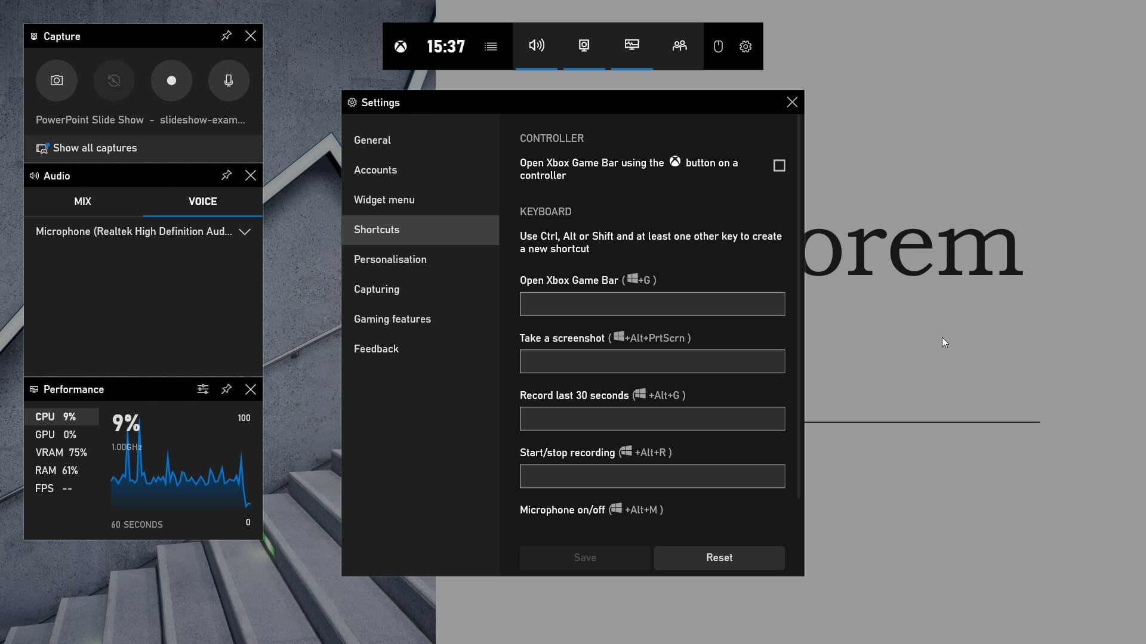Click the performance graph icon in Xbox bar
The width and height of the screenshot is (1146, 644).
631,45
